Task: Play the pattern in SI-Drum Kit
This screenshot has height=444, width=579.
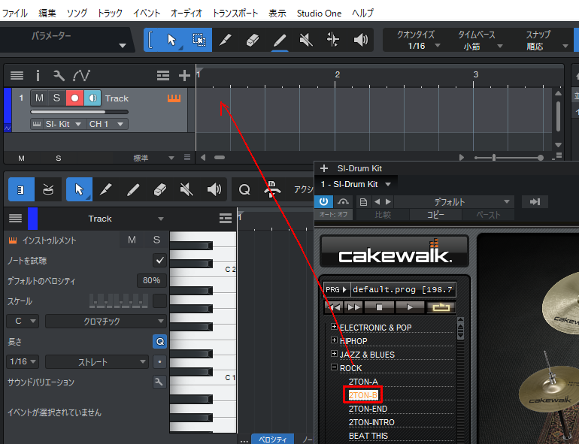Action: pyautogui.click(x=410, y=307)
